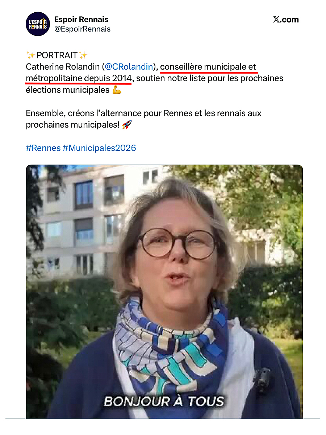
Task: Click the word PORTRAIT in the tweet
Action: tap(57, 55)
